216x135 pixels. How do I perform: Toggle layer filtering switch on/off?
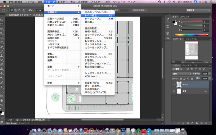coord(210,69)
